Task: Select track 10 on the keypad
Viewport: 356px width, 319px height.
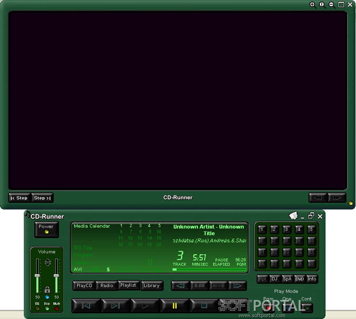Action: point(311,241)
